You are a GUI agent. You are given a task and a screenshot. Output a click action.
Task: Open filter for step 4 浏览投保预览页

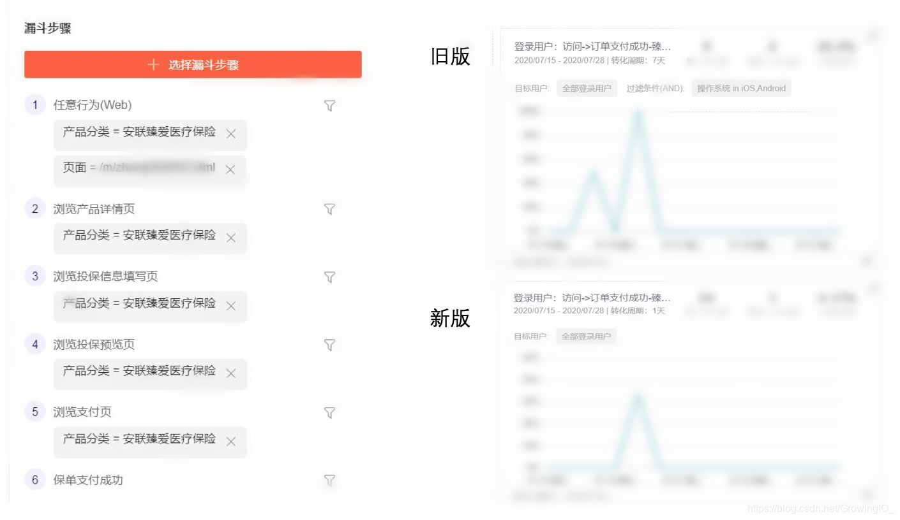(329, 345)
